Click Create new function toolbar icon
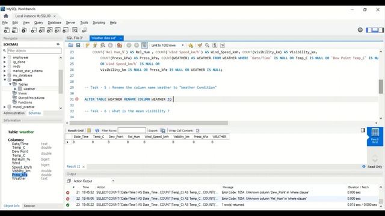 [66, 30]
